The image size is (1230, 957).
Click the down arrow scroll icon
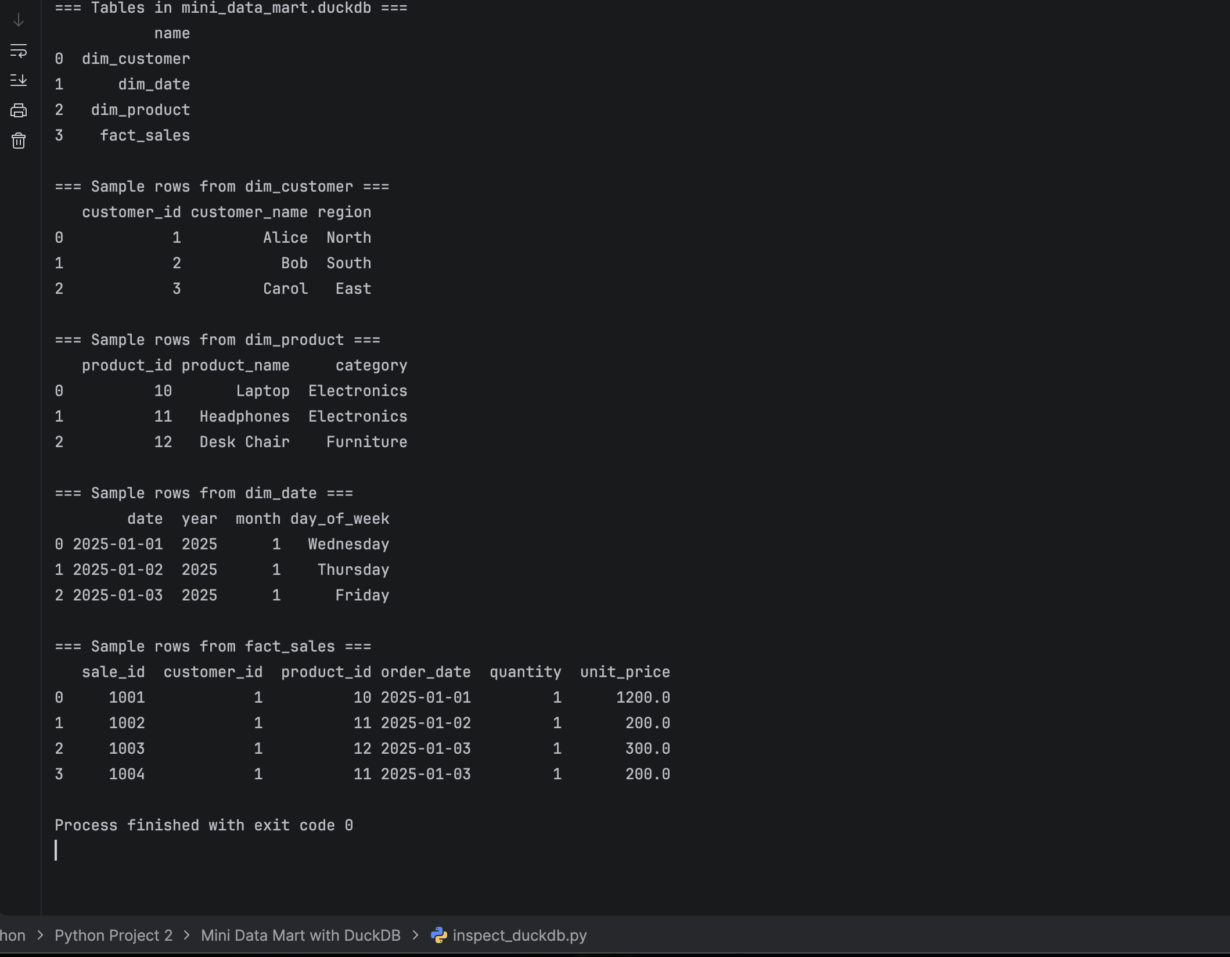pyautogui.click(x=18, y=20)
